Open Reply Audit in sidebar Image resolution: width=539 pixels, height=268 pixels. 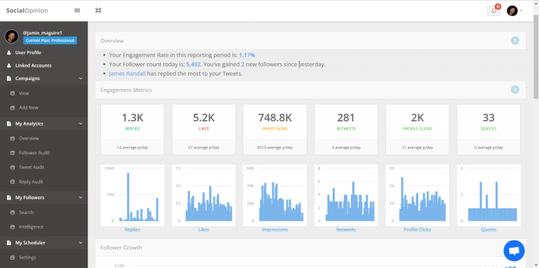coord(31,182)
